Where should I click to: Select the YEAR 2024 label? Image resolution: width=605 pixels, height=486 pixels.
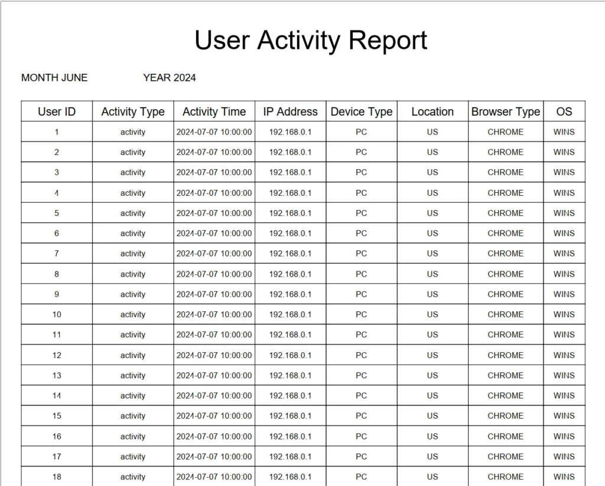(x=169, y=78)
